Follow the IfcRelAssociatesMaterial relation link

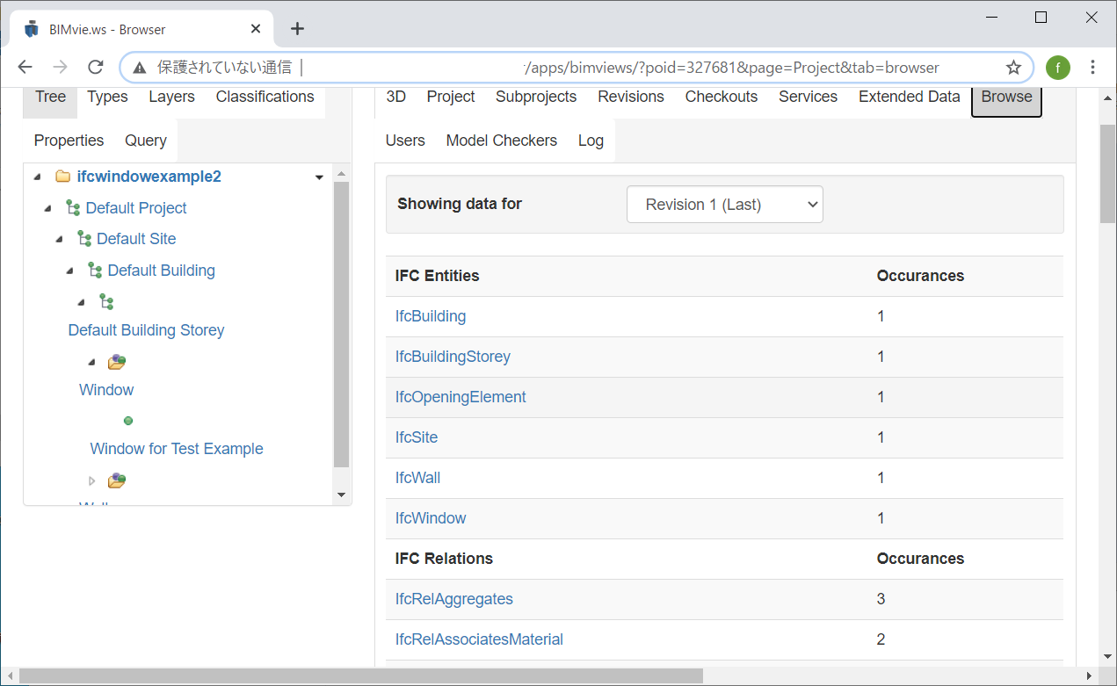pyautogui.click(x=479, y=639)
